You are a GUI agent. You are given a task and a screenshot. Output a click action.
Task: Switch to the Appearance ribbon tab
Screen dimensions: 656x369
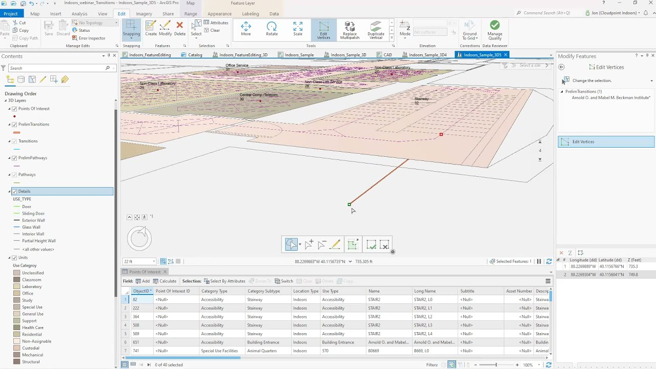click(x=219, y=14)
